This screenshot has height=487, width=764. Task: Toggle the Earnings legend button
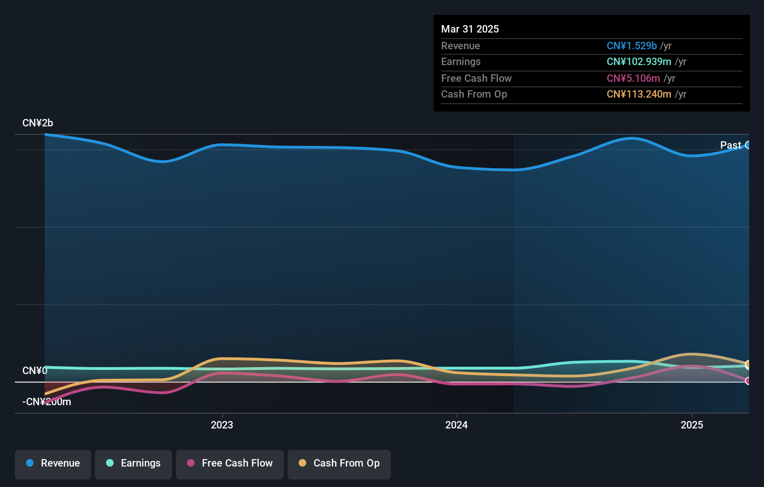[134, 464]
